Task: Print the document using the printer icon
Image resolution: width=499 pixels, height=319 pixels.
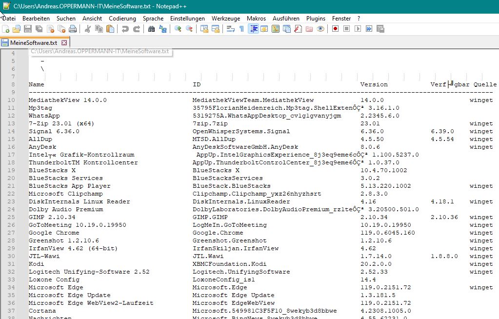Action: [73, 29]
